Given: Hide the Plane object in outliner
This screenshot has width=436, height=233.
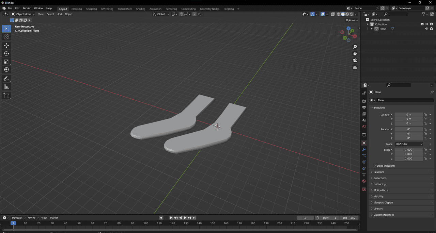Looking at the screenshot, I should tap(426, 29).
